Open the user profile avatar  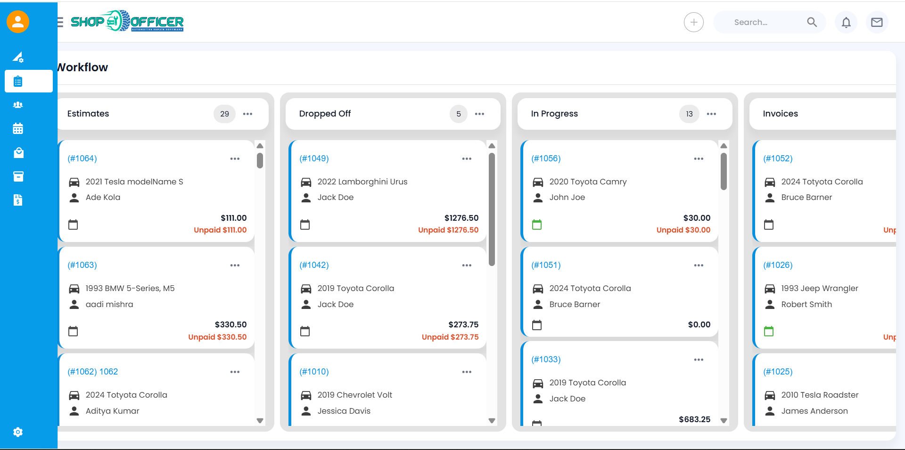click(18, 22)
